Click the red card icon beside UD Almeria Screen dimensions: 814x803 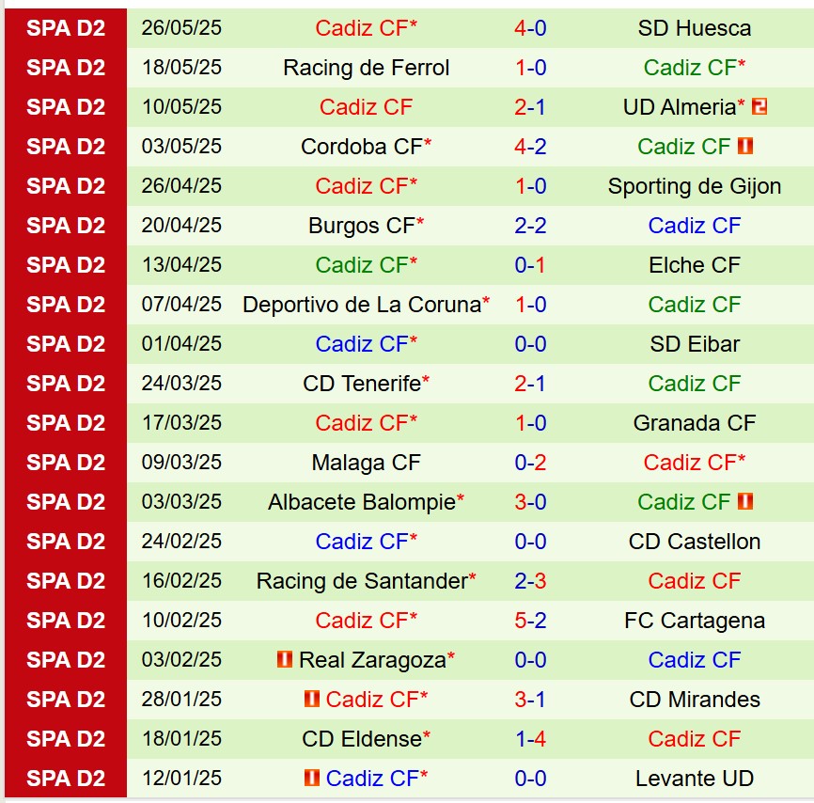759,107
